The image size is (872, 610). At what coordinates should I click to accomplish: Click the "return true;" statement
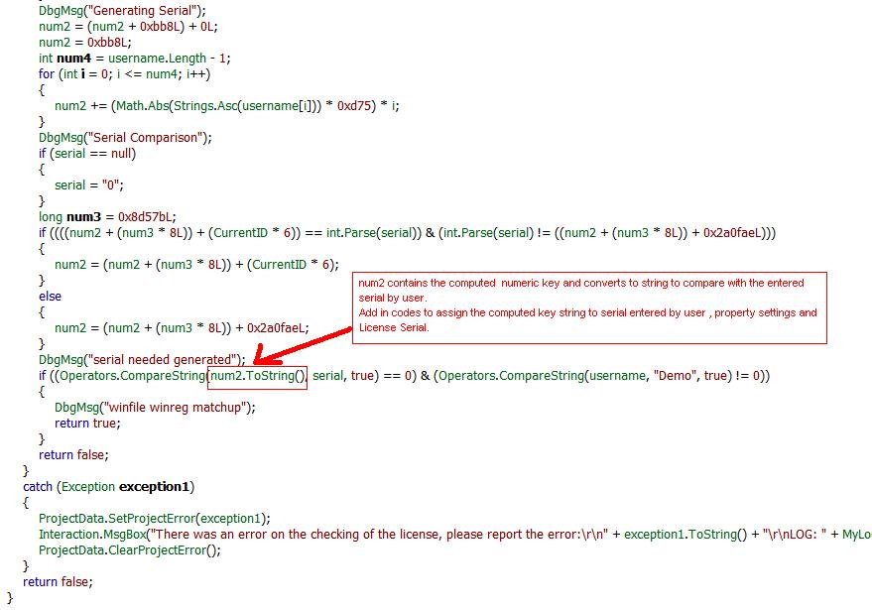pos(87,424)
